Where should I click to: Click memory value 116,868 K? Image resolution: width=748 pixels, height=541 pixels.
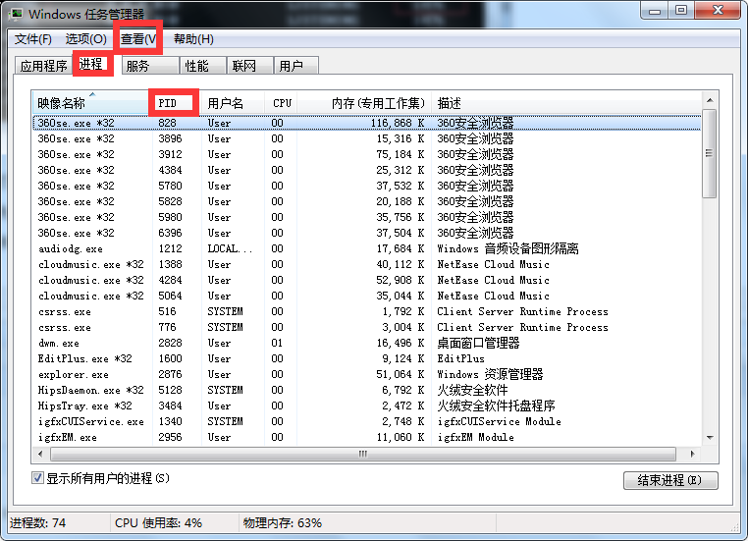398,123
